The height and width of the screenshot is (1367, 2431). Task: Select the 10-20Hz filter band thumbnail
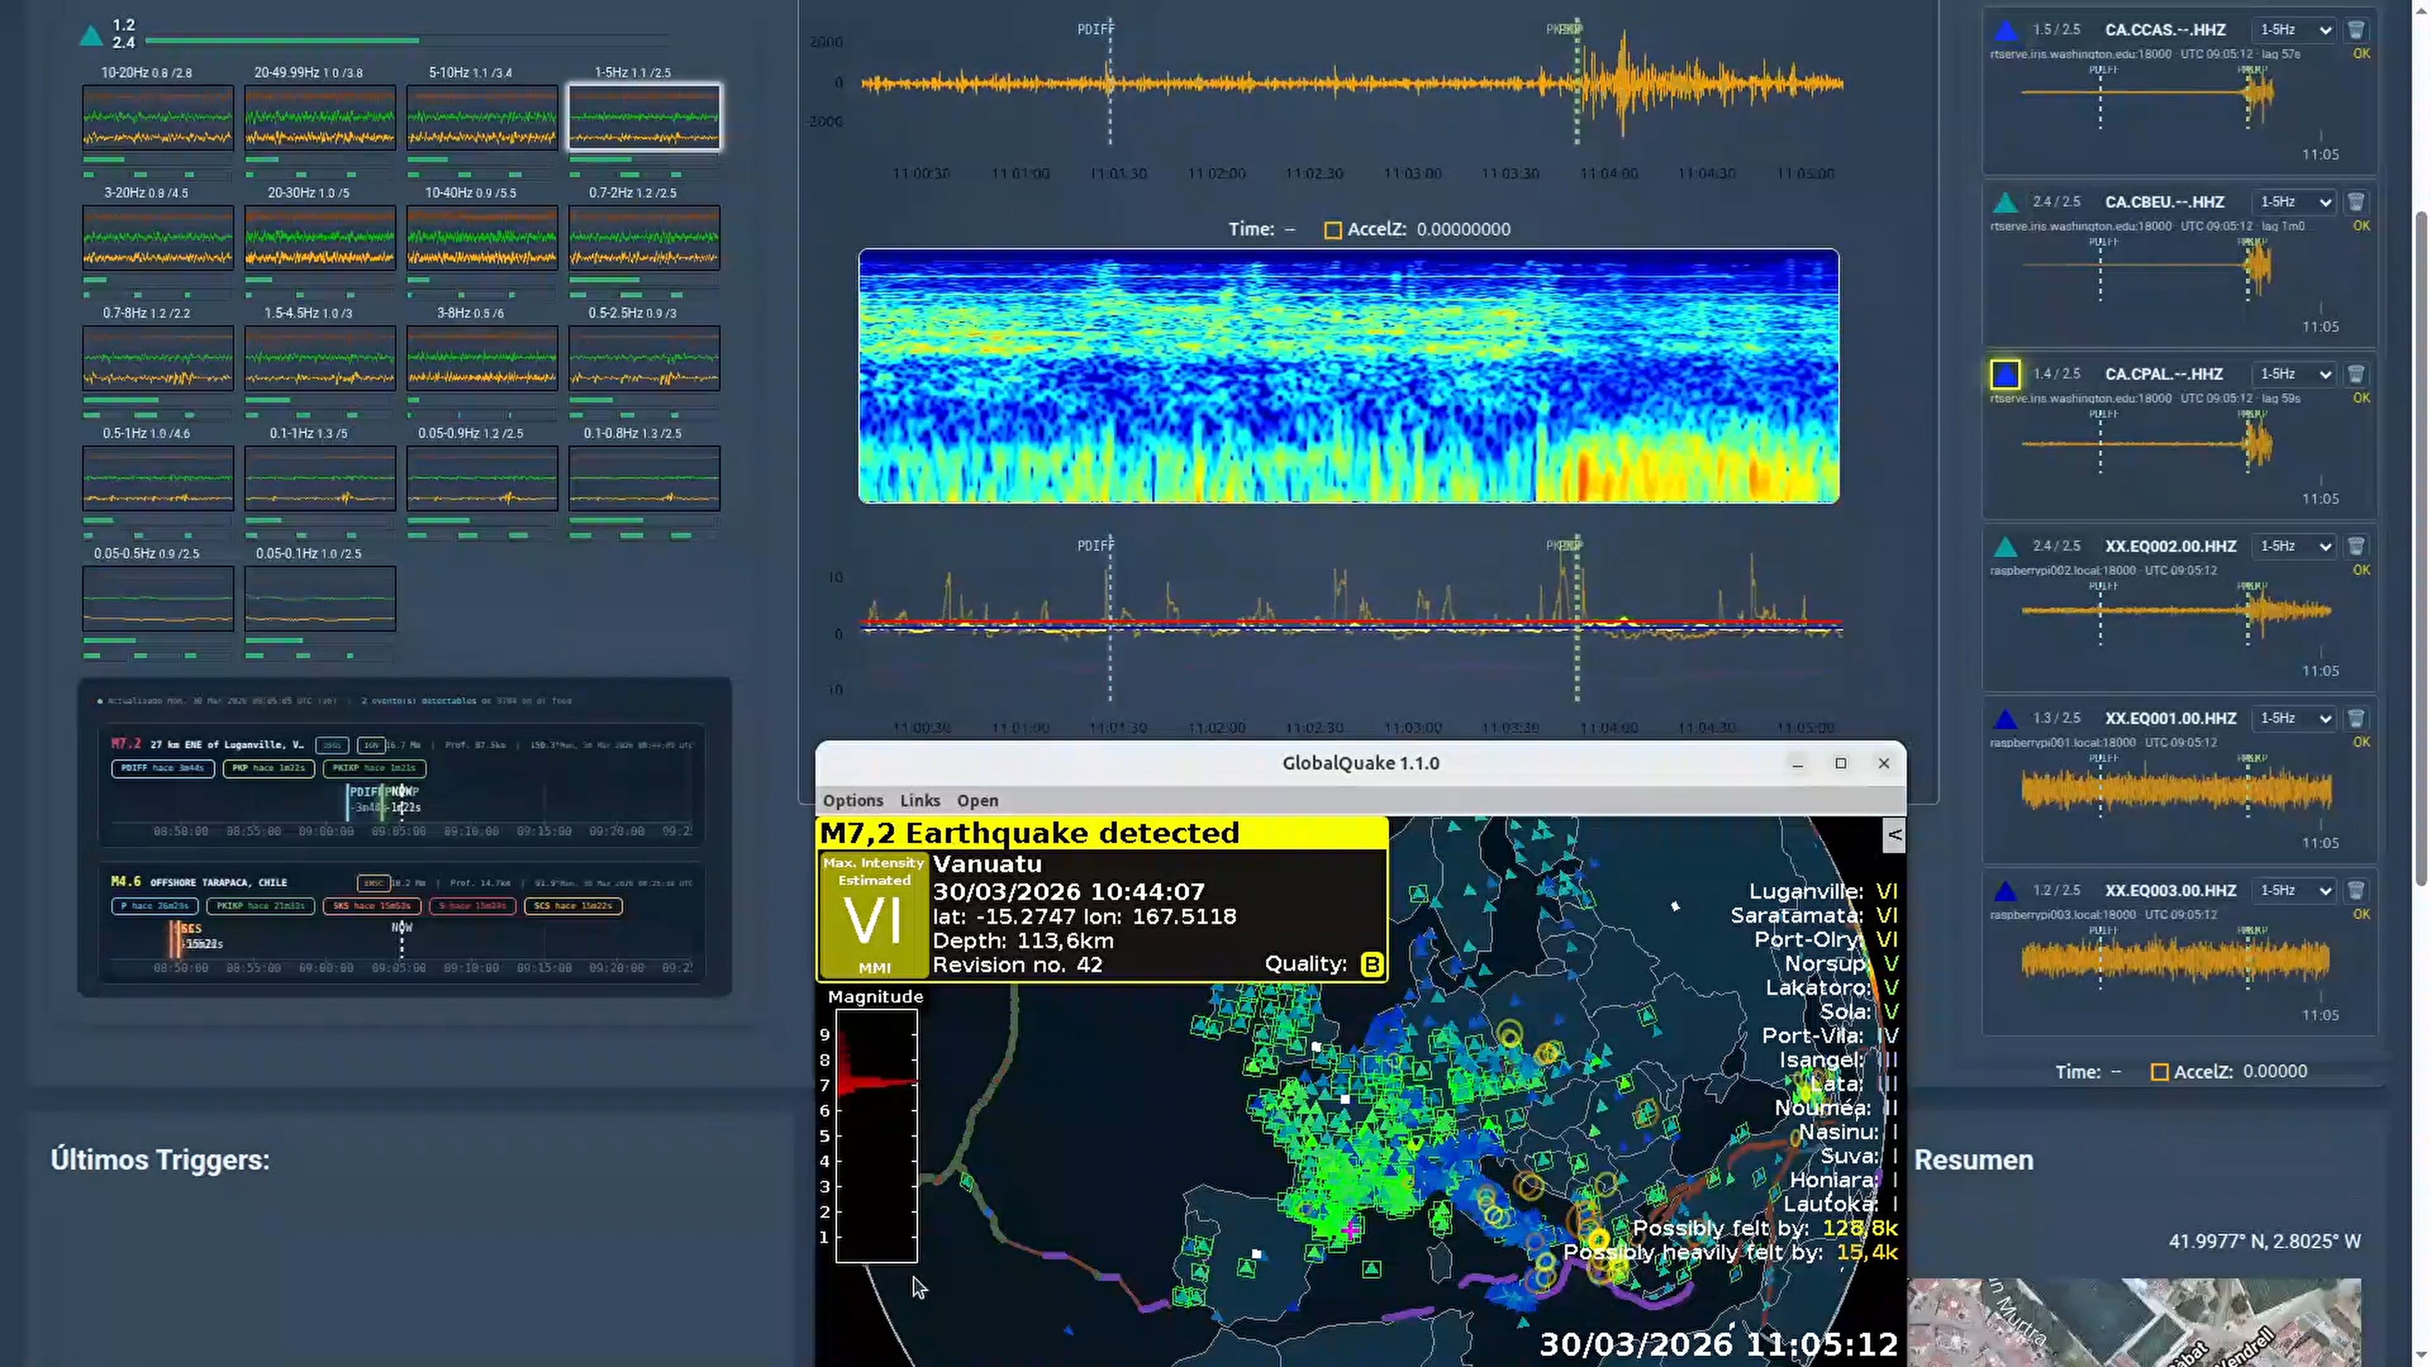(158, 118)
